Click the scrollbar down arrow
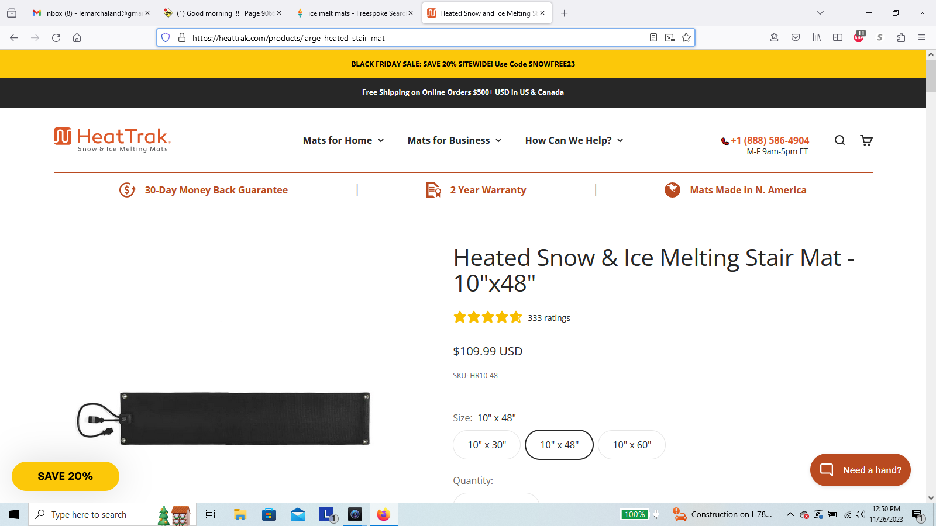Viewport: 936px width, 526px height. click(931, 498)
